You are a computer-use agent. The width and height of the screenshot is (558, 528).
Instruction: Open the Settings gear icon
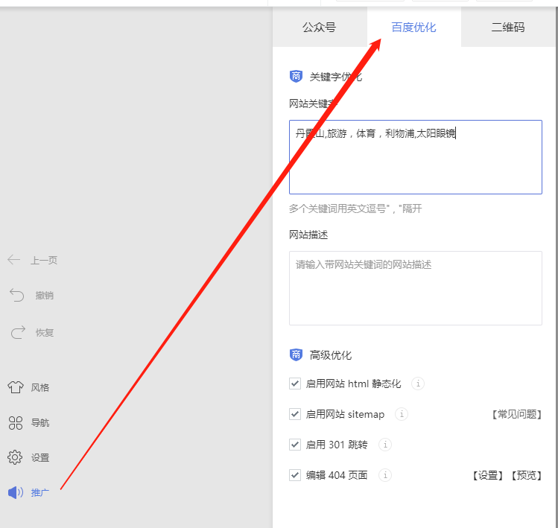(15, 457)
